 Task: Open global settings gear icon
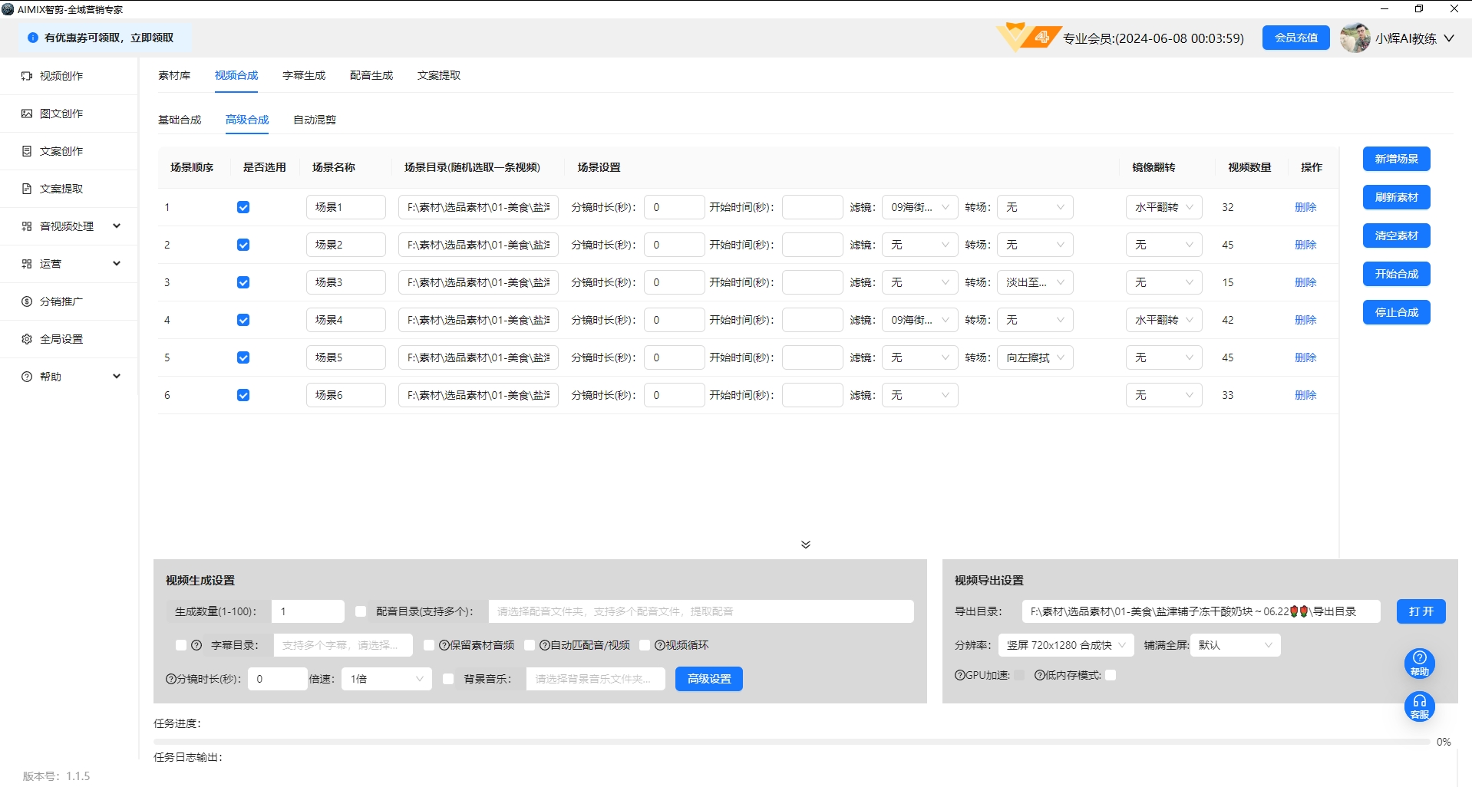coord(27,339)
